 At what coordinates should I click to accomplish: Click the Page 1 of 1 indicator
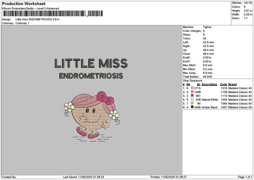[x=245, y=177]
